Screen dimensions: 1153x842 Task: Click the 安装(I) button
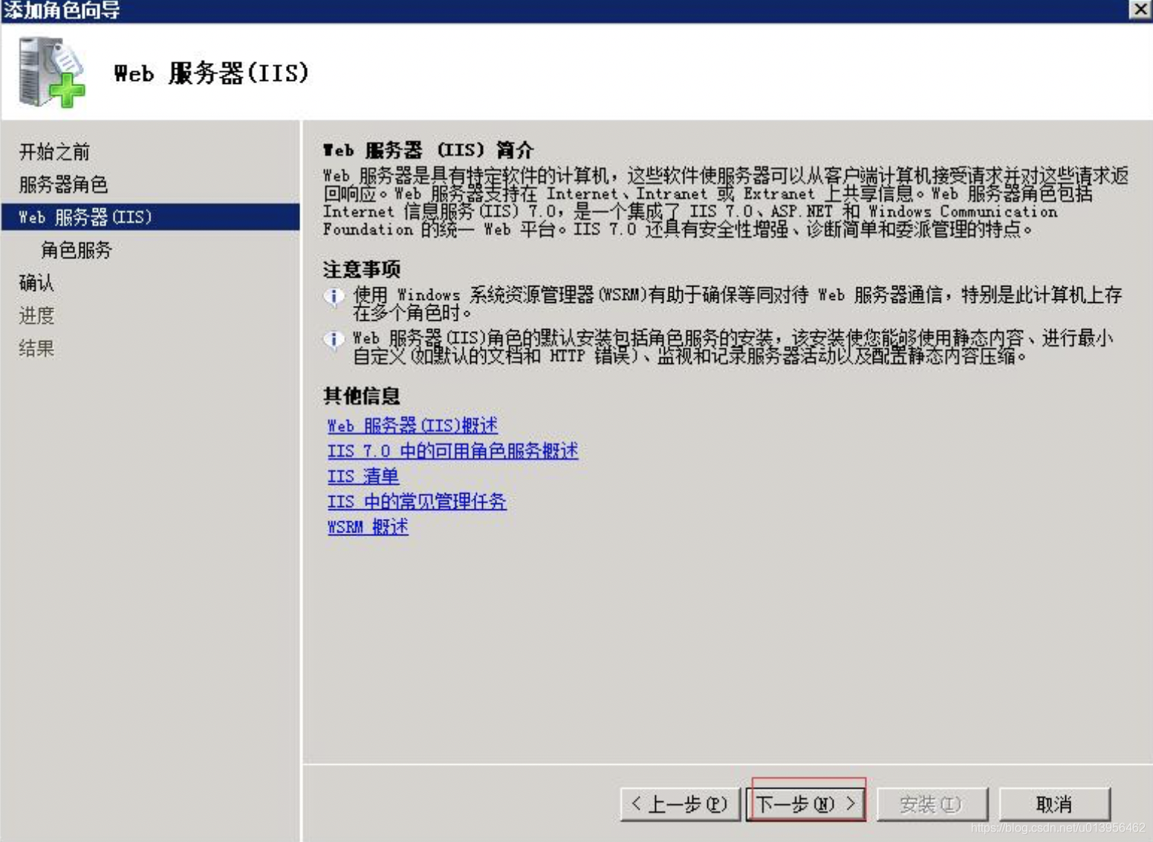point(932,804)
